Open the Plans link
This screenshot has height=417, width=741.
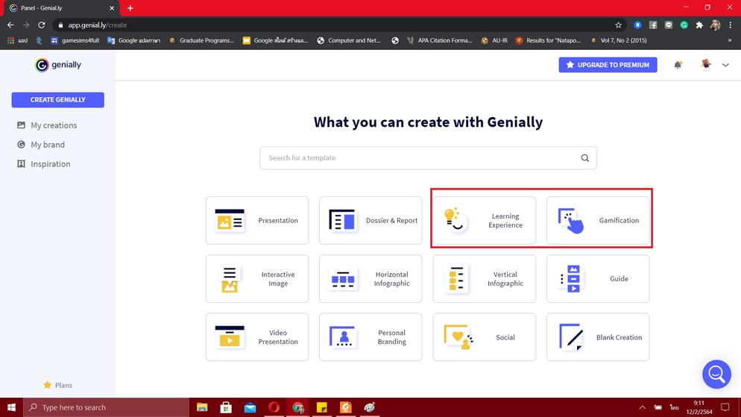57,385
